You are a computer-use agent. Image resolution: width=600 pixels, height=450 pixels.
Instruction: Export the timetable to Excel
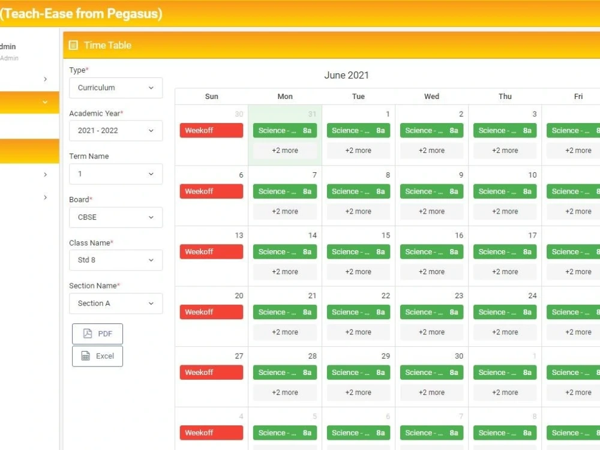(x=97, y=356)
